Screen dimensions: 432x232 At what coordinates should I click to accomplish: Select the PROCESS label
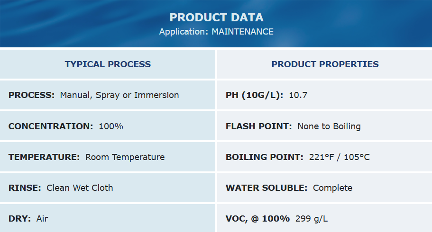31,95
